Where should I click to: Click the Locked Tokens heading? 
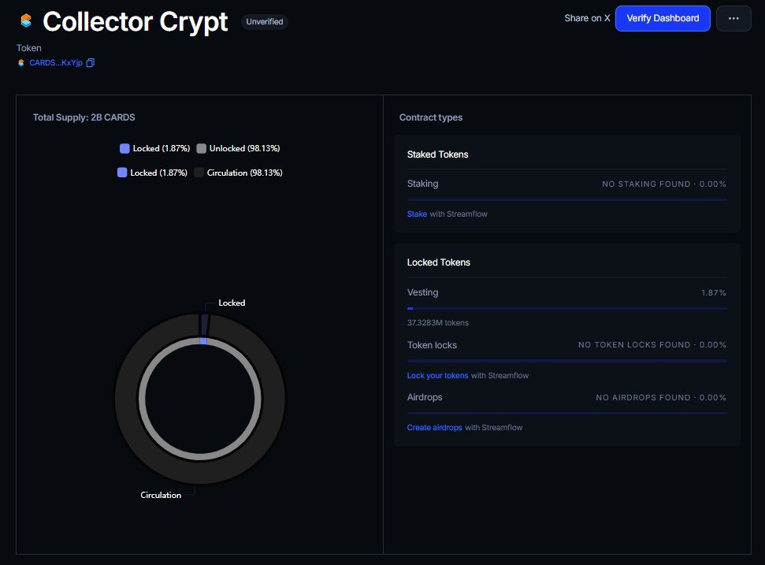(x=439, y=262)
